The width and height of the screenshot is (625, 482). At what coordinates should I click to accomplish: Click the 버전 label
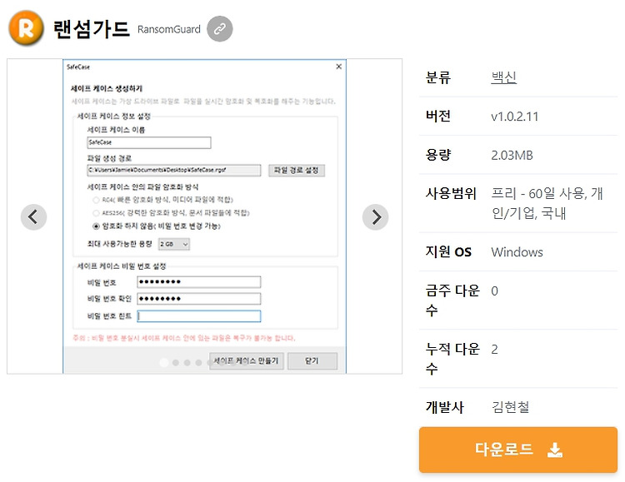[438, 116]
